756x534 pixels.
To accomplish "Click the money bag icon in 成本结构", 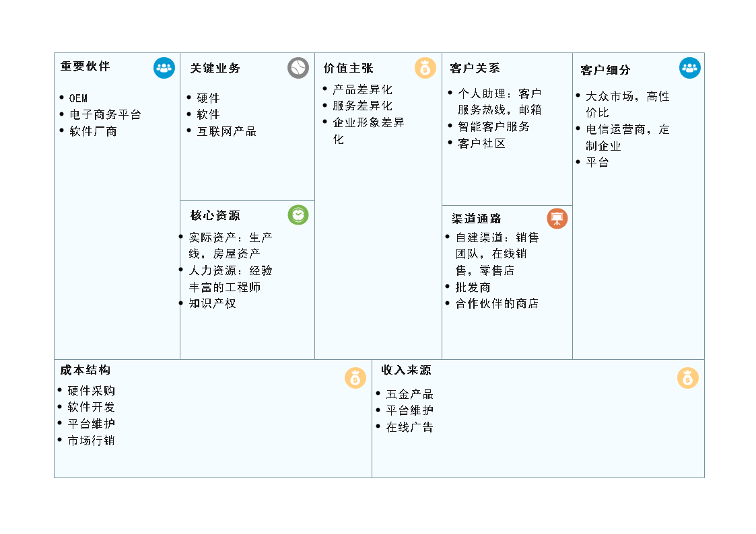I will 355,378.
